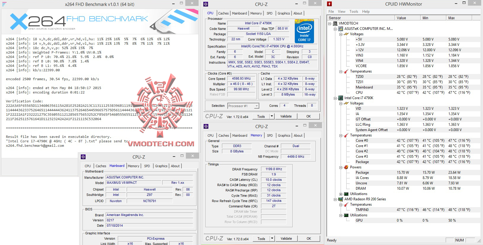Screen dimensions: 483x245
Task: Switch to Caches tab in CPU-Z Mainboard window
Action: pyautogui.click(x=101, y=166)
